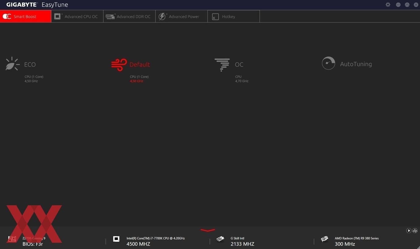Viewport: 420px width, 249px height.
Task: Start AutoTuning via gauge icon
Action: click(328, 63)
